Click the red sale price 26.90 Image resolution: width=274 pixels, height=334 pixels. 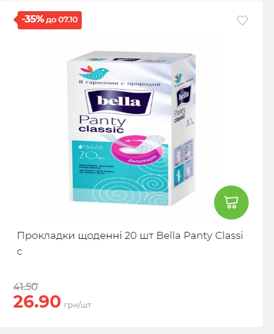coord(37,302)
